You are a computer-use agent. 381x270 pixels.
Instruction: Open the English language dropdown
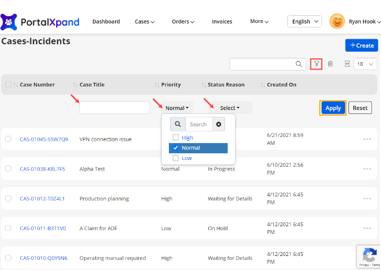[x=304, y=21]
